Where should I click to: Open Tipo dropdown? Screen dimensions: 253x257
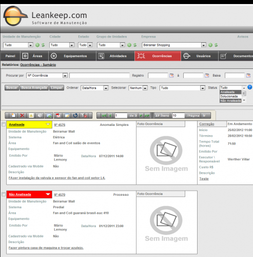(182, 88)
